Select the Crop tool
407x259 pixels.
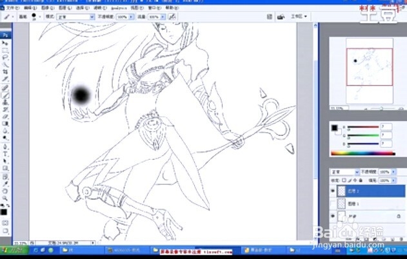(x=5, y=72)
